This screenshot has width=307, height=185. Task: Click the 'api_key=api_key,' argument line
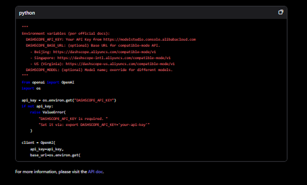(x=46, y=149)
